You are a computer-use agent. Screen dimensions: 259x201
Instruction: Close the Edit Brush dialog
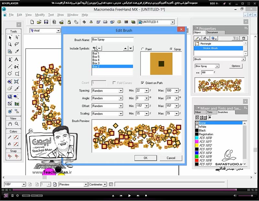pyautogui.click(x=181, y=29)
